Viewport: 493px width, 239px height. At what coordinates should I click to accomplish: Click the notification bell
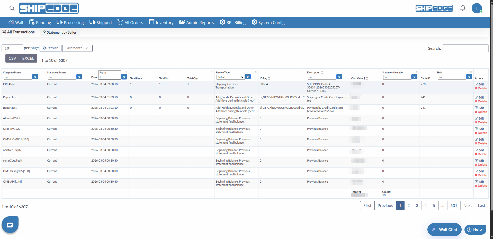(x=462, y=8)
